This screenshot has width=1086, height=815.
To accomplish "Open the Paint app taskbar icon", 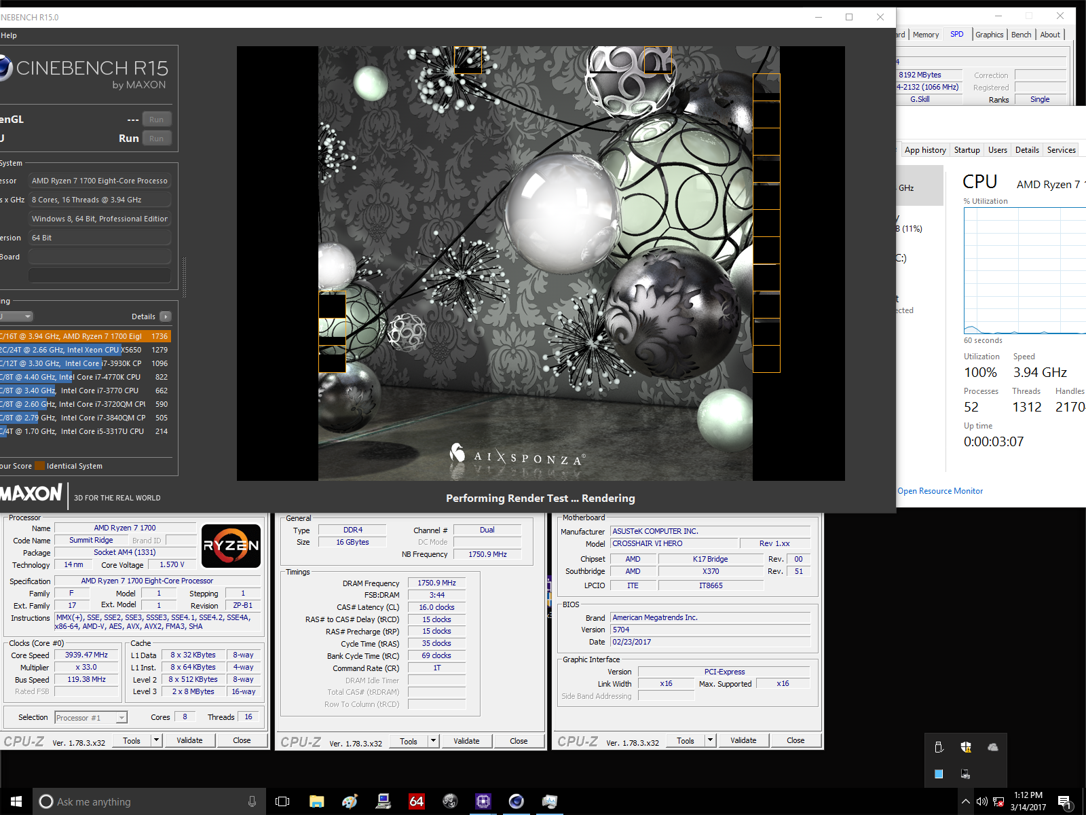I will (350, 801).
